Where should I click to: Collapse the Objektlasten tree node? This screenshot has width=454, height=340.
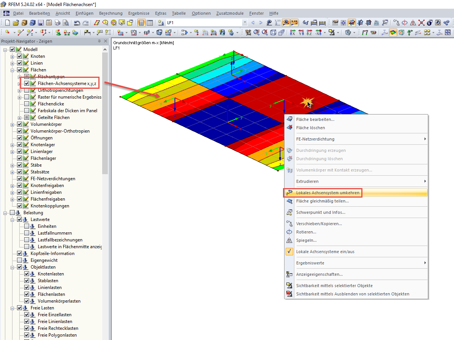tap(12, 267)
